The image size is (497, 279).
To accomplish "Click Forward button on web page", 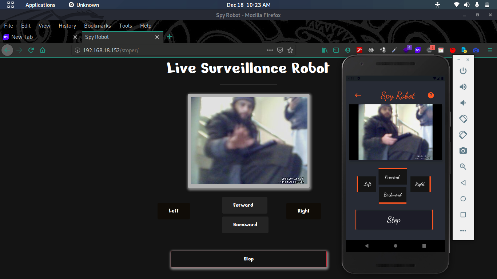I will (244, 205).
